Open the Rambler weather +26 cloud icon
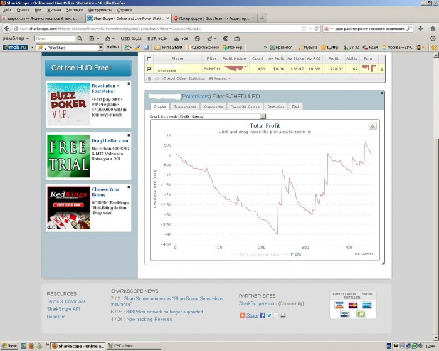The height and width of the screenshot is (351, 439). coord(181,39)
